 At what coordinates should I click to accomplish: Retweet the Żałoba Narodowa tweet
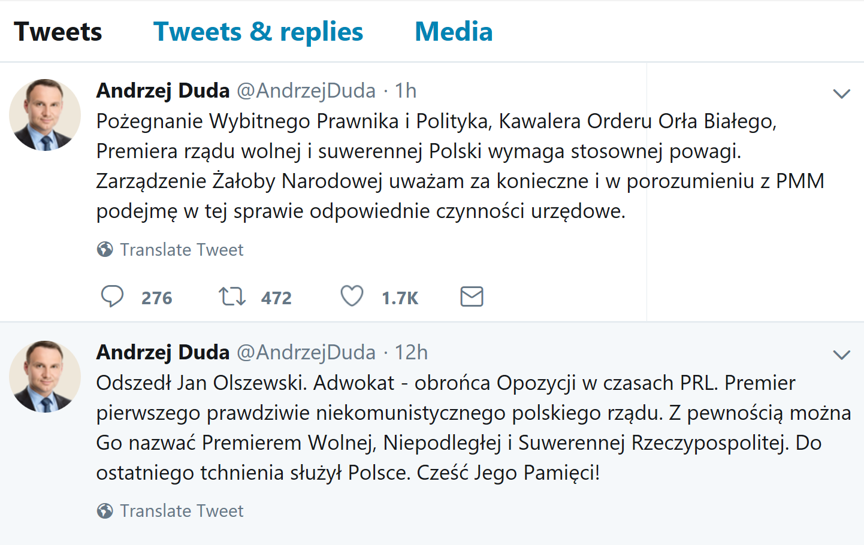tap(232, 296)
